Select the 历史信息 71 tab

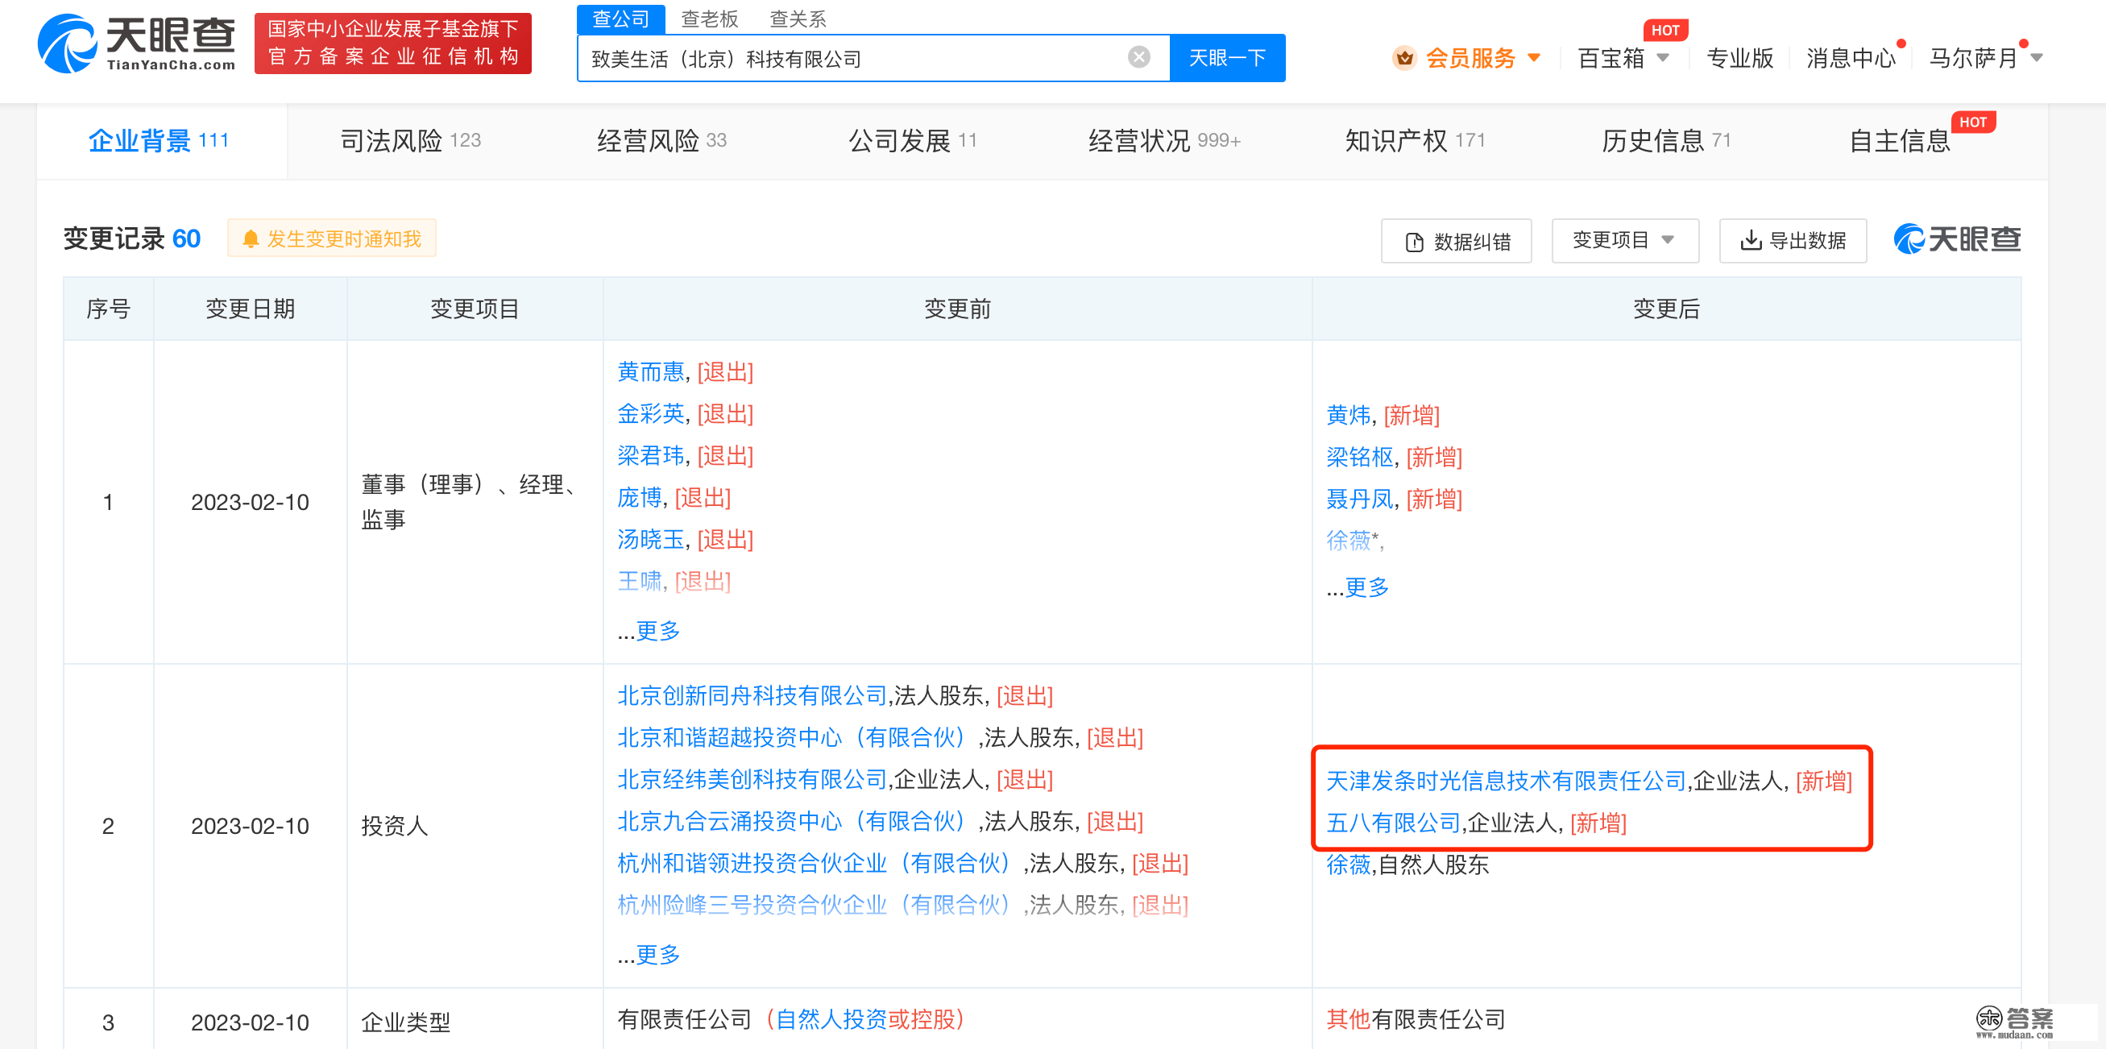(1665, 141)
